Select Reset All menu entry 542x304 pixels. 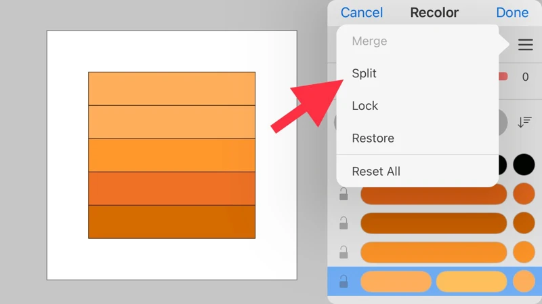point(376,172)
